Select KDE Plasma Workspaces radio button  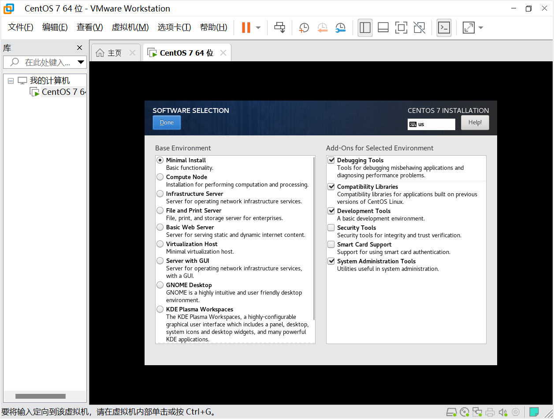click(160, 309)
